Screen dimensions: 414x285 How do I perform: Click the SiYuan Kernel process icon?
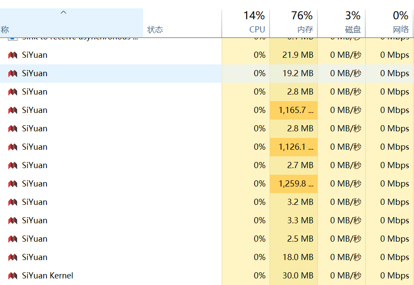(x=13, y=276)
